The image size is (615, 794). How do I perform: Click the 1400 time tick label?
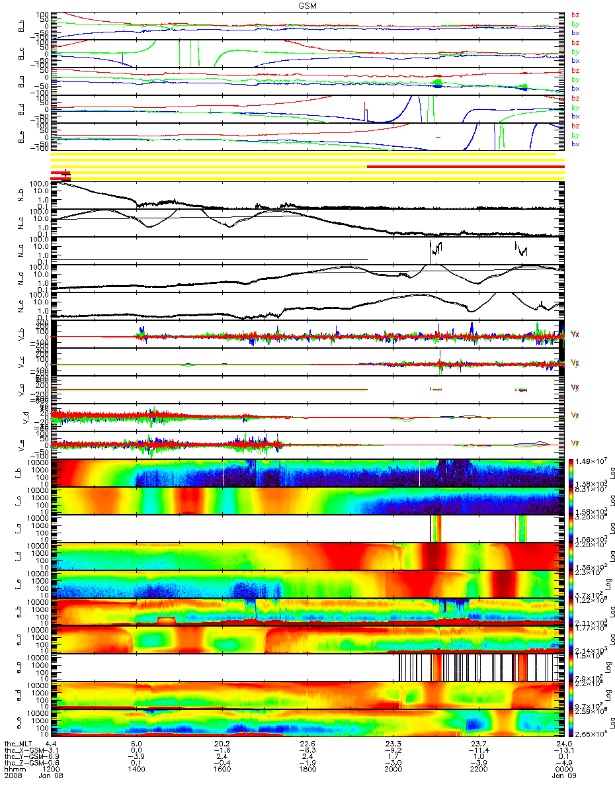point(136,770)
